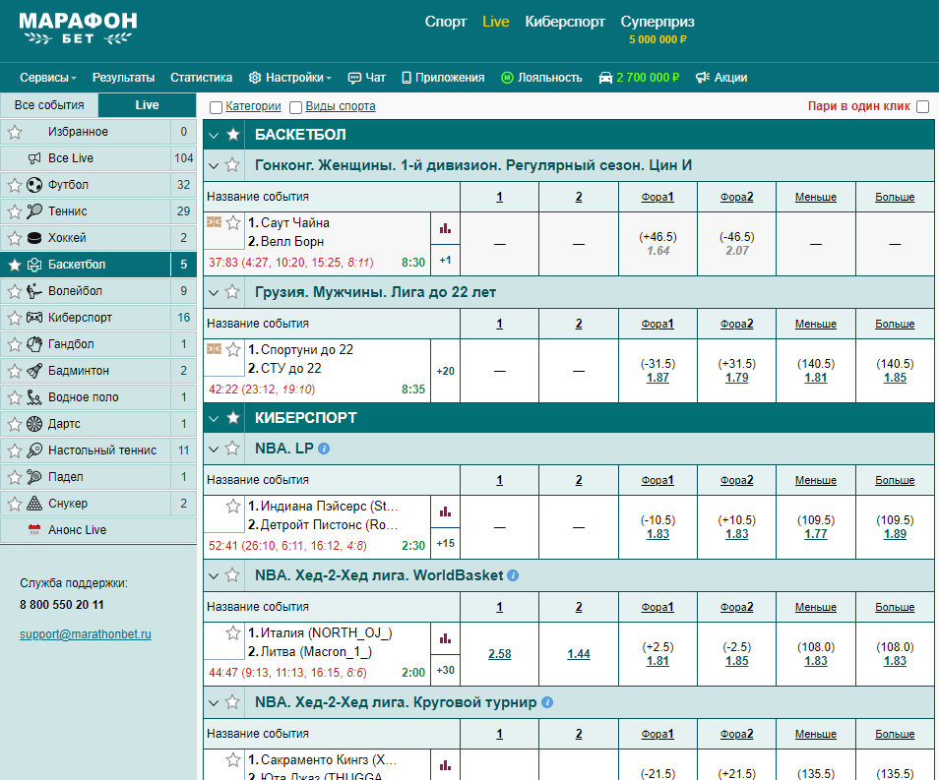Open the Football sport icon in sidebar
Viewport: 939px width, 780px height.
click(34, 185)
